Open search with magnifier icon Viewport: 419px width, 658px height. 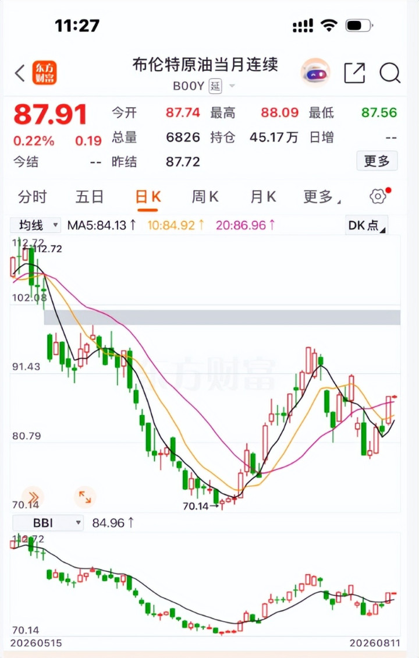(390, 73)
